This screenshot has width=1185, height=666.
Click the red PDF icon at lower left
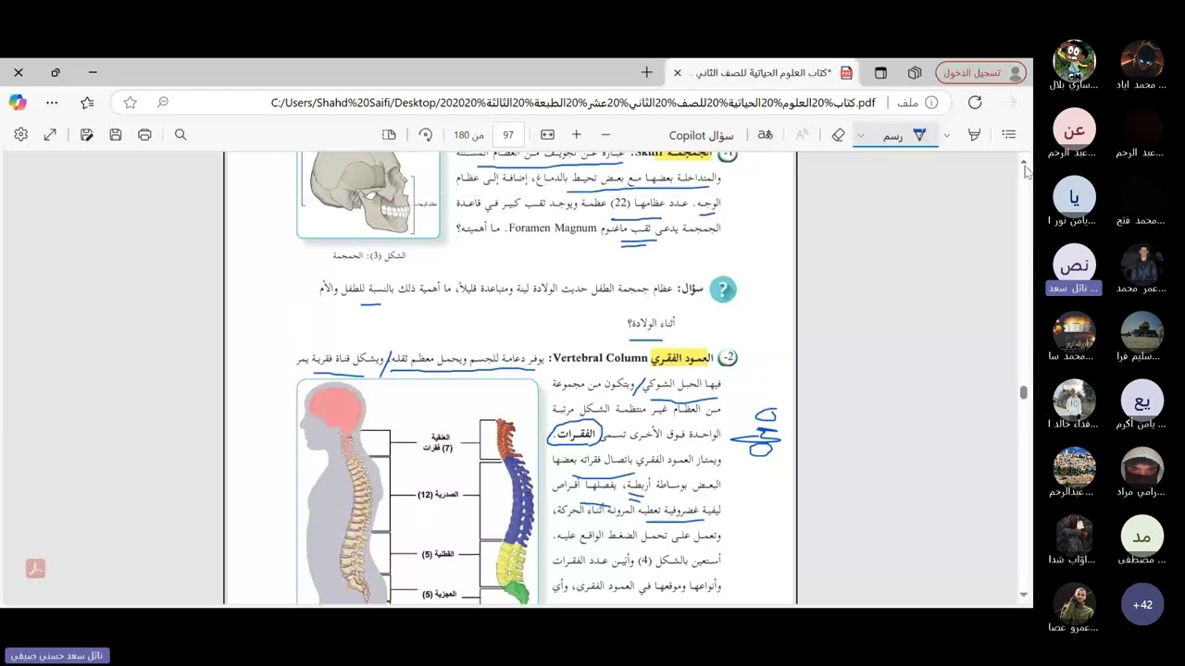click(x=35, y=569)
